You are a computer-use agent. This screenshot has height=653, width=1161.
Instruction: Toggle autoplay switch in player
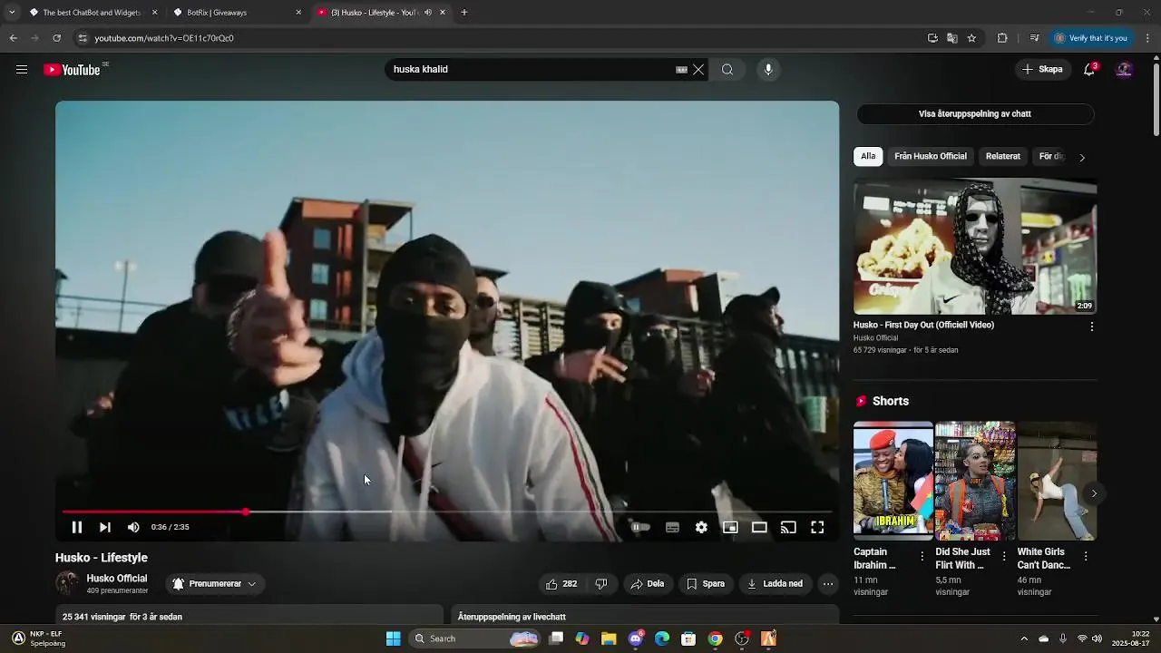(640, 527)
